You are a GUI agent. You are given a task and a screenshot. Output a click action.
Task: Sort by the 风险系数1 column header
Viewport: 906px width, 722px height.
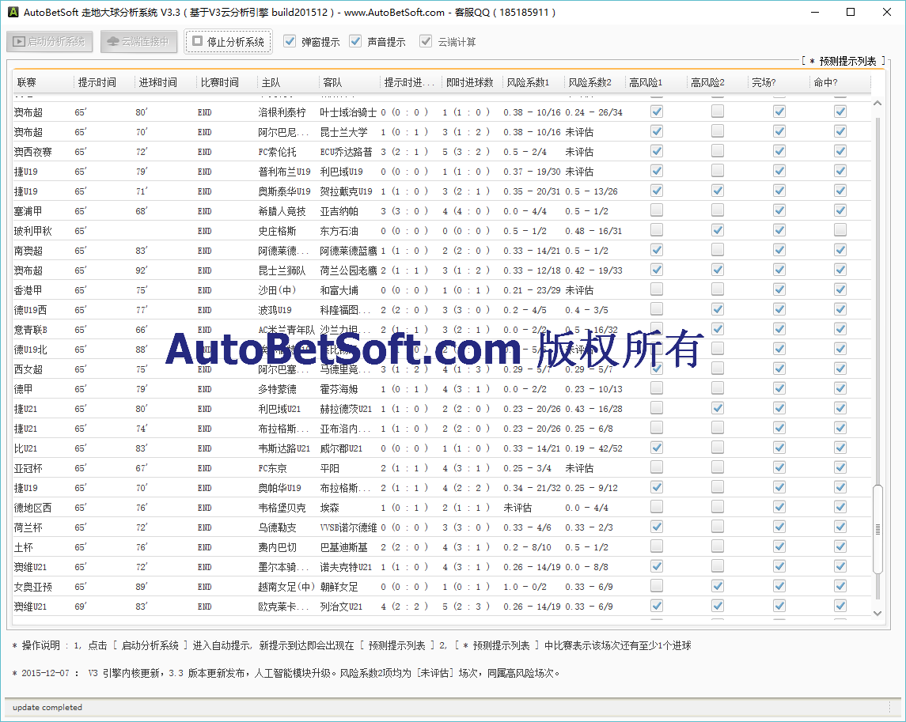pos(533,82)
